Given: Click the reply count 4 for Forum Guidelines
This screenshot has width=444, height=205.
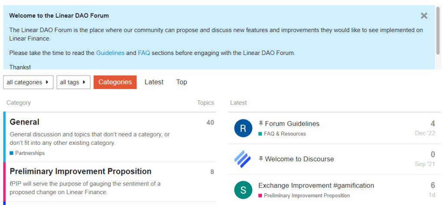Looking at the screenshot, I should click(433, 124).
